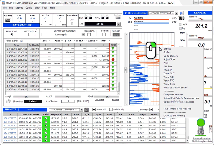
Task: Select the Historical option box
Action: [30, 35]
